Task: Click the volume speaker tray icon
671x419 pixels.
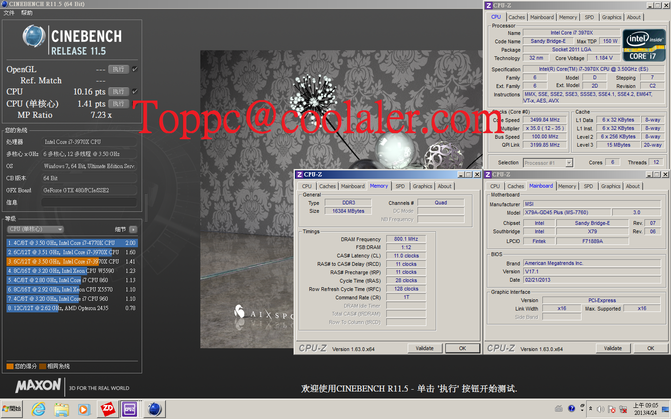Action: point(600,409)
